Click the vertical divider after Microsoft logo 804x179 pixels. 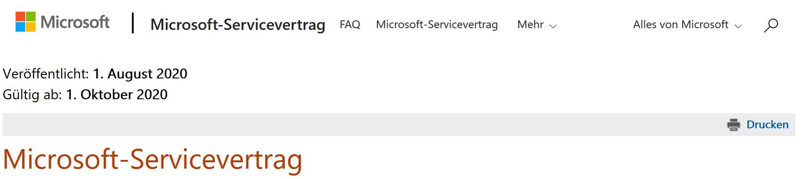tap(133, 23)
